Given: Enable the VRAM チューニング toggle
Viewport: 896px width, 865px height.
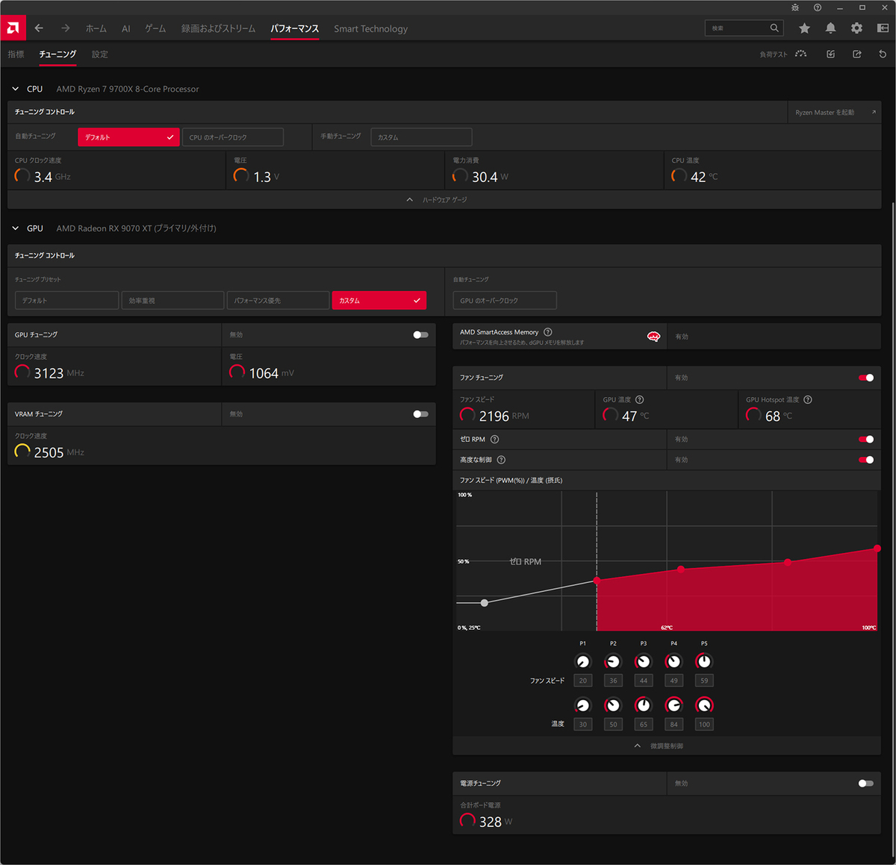Looking at the screenshot, I should pos(421,413).
